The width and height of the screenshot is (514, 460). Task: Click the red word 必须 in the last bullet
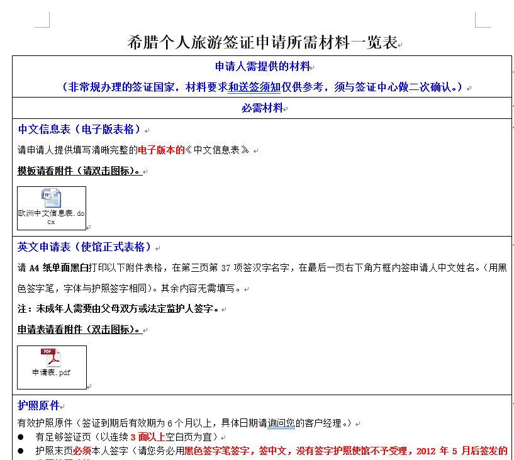[82, 451]
